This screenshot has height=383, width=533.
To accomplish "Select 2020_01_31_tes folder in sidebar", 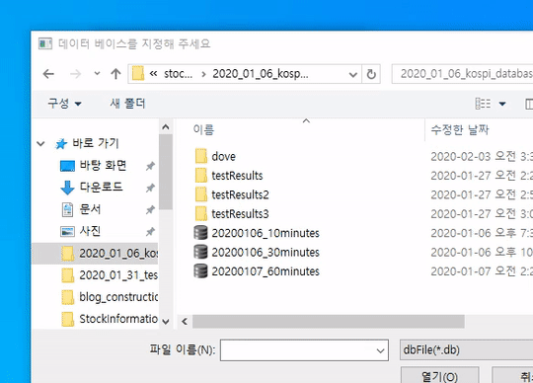I will pyautogui.click(x=110, y=275).
